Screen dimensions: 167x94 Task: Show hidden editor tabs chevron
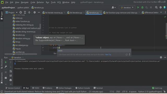pos(161,13)
